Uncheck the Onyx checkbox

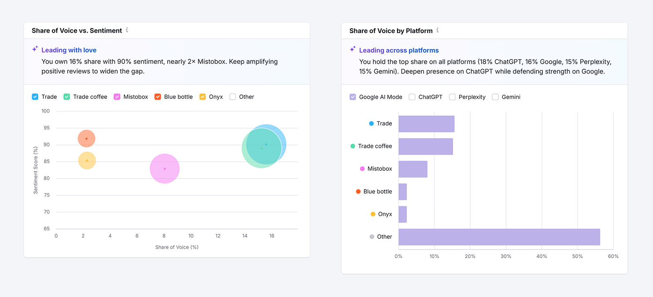pos(202,97)
